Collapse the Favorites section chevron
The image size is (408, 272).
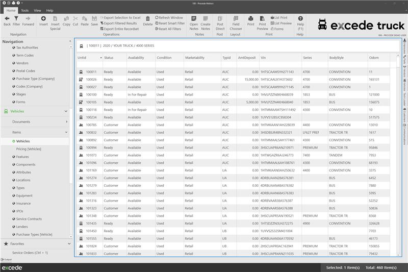point(66,244)
